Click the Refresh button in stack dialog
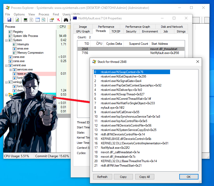The image size is (214, 186). coord(102,177)
